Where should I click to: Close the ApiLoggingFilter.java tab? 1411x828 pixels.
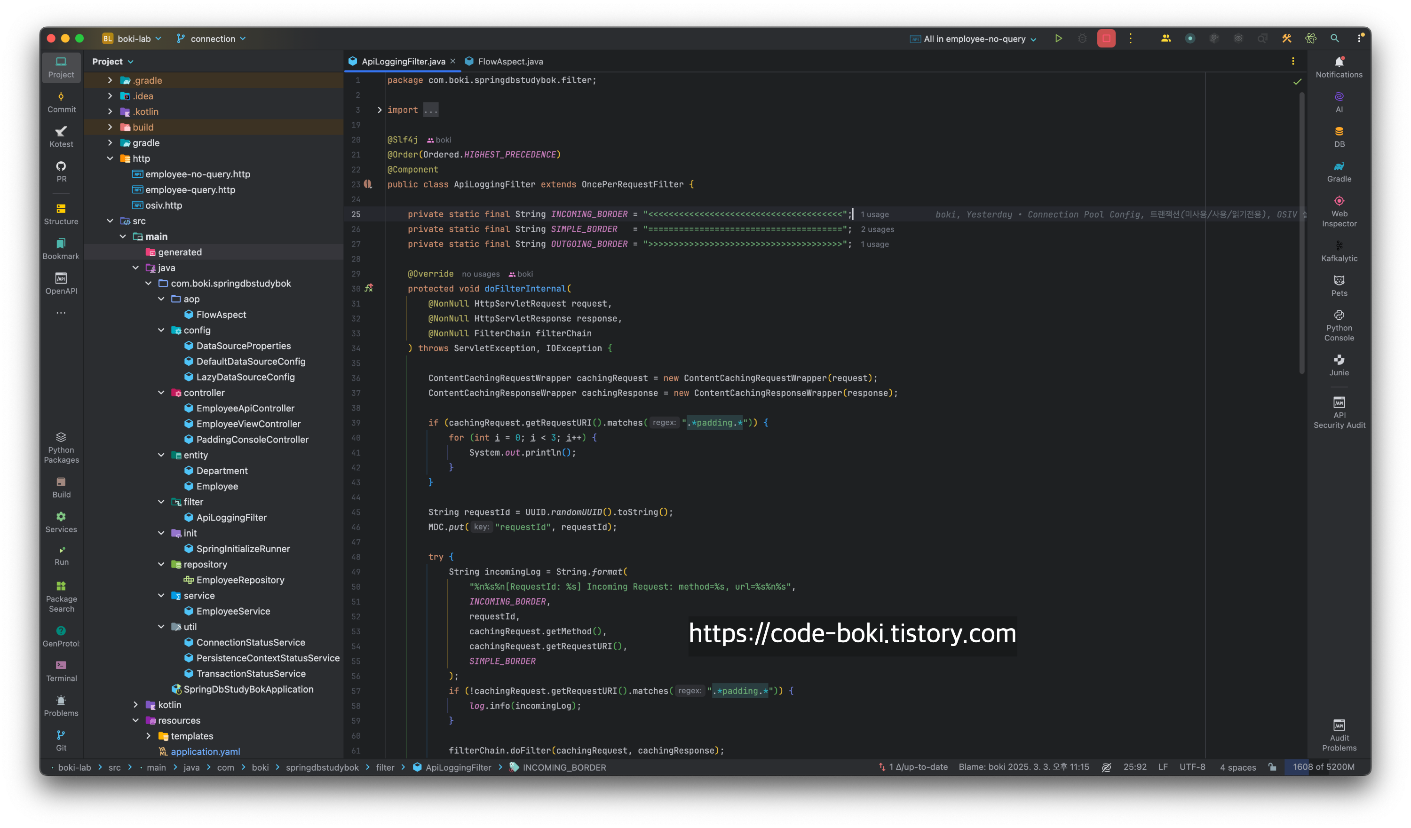pos(453,61)
